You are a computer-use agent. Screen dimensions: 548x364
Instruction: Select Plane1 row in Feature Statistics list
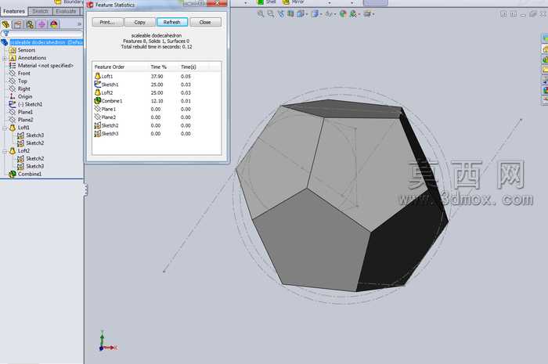(157, 109)
